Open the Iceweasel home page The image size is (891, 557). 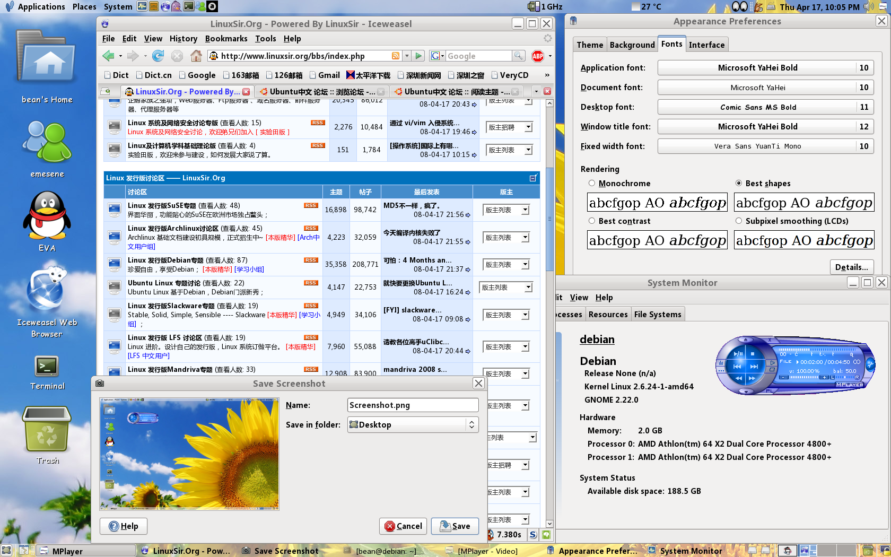196,56
